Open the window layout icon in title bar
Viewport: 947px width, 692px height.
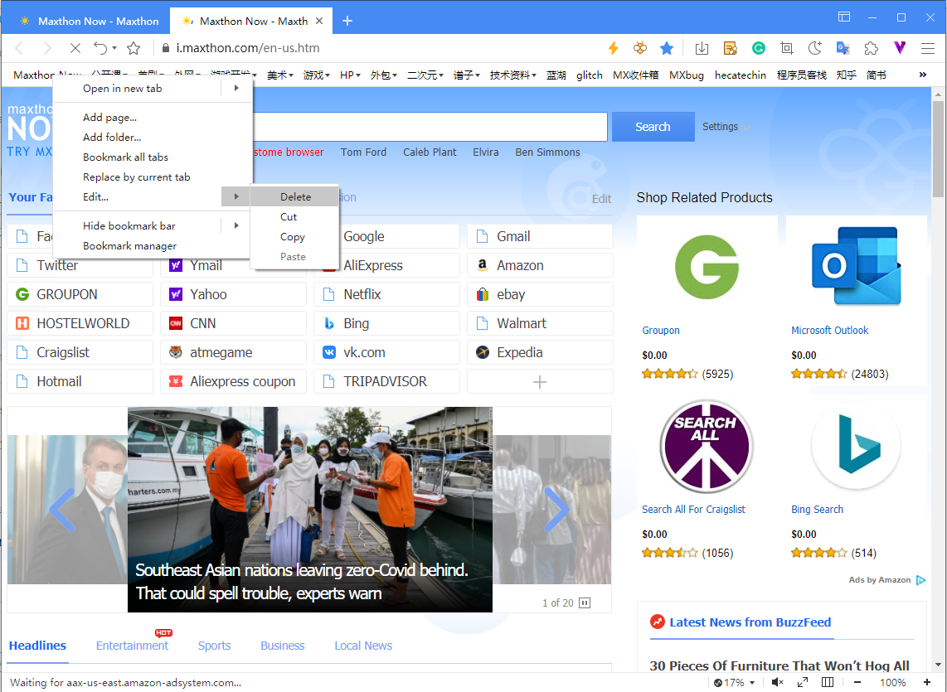pos(844,17)
